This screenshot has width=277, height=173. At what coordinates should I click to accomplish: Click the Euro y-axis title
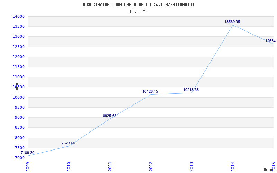(x=17, y=88)
